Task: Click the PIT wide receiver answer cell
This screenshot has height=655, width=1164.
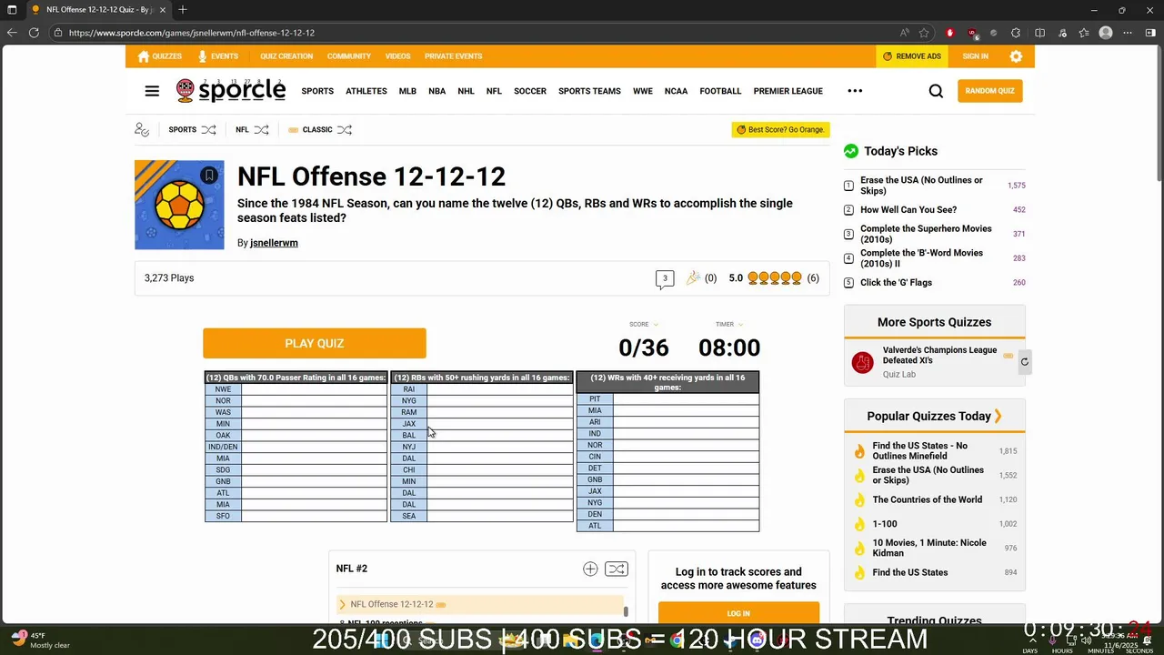Action: (x=686, y=399)
